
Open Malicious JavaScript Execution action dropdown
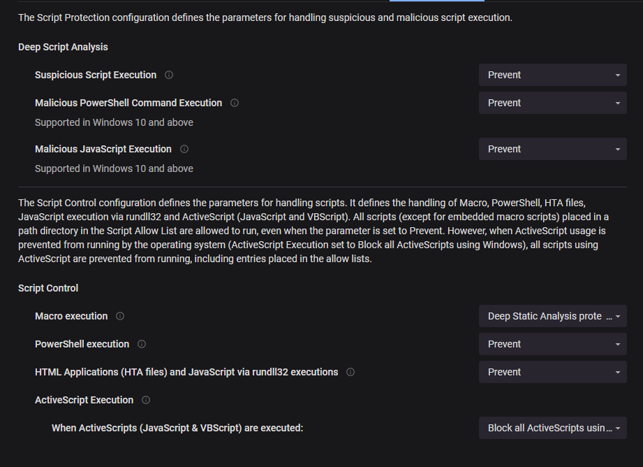click(552, 149)
